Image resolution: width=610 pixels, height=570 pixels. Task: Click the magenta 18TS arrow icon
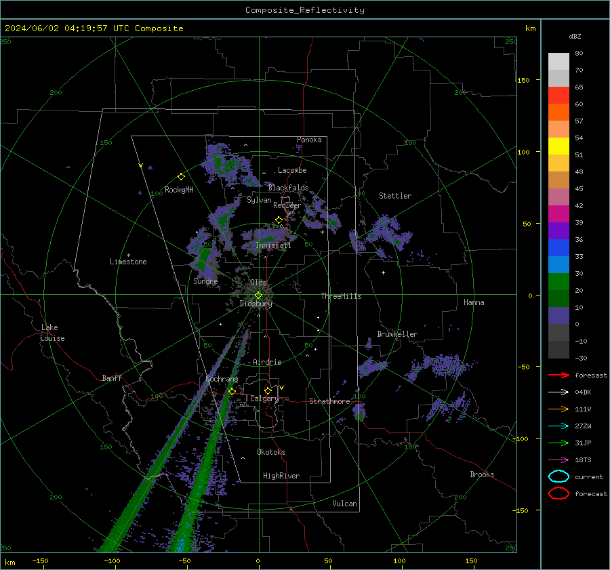558,460
